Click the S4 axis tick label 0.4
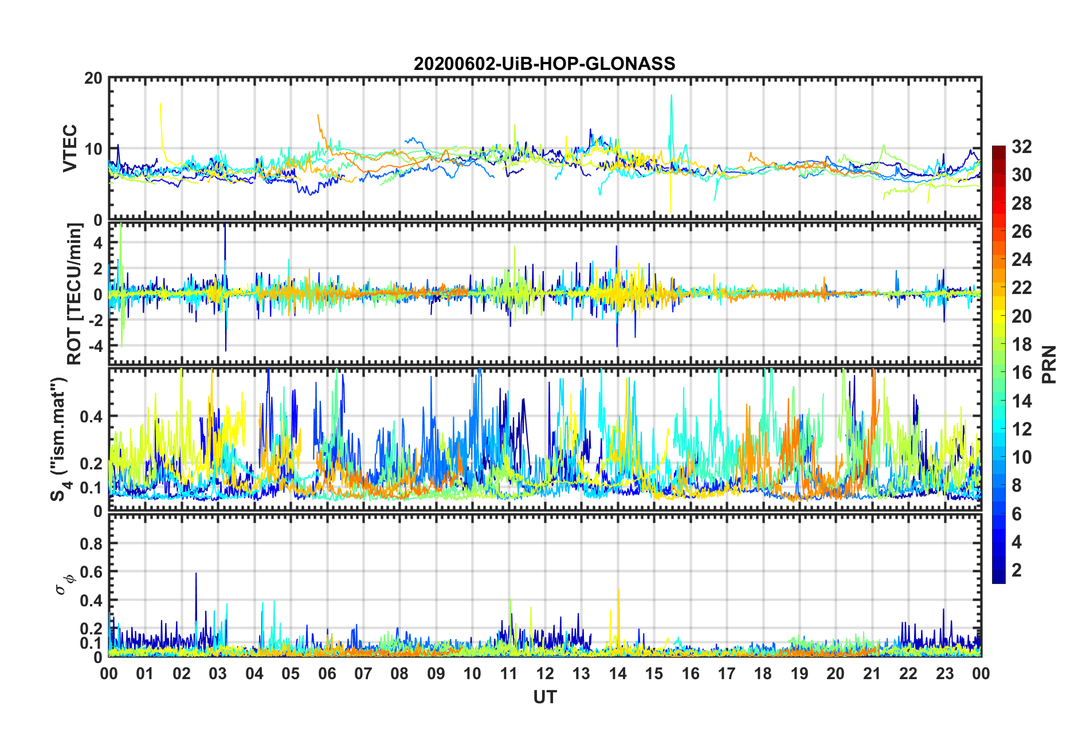Screen dimensions: 1090x729 (x=91, y=416)
